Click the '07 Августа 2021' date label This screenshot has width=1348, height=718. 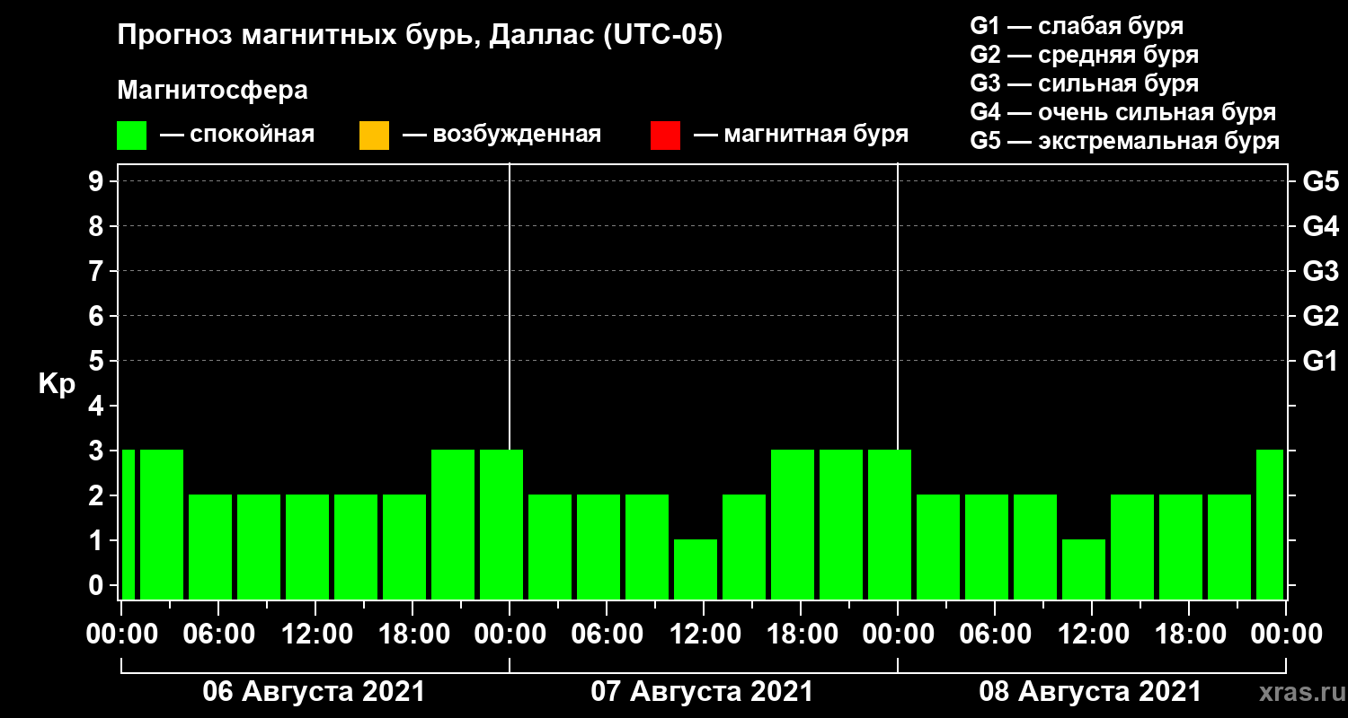702,692
